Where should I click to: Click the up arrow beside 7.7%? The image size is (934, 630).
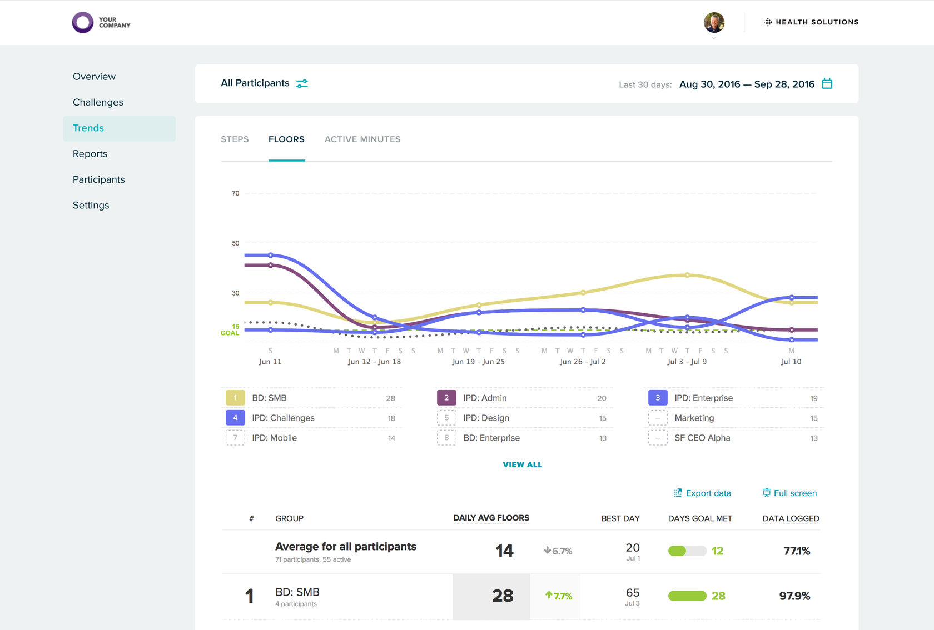(549, 596)
